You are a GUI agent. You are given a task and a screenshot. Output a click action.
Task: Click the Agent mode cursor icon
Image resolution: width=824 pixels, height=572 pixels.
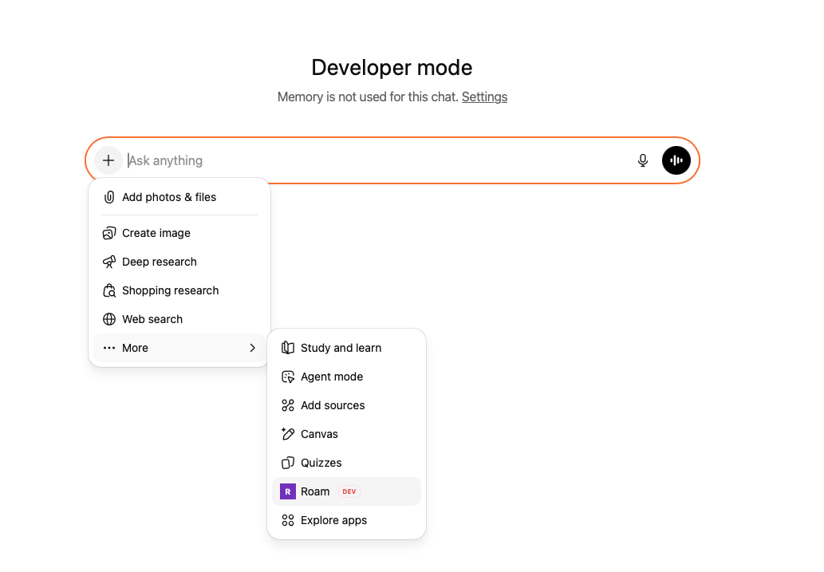[x=288, y=377]
